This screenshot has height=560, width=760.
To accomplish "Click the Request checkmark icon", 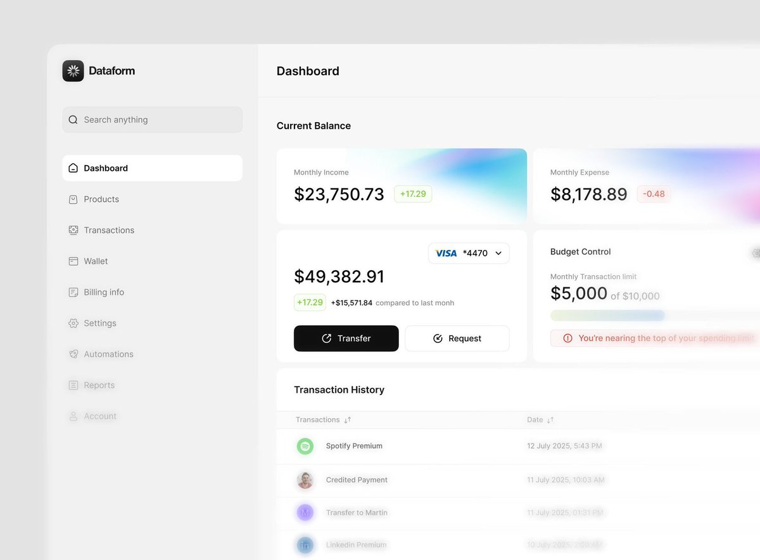I will (438, 339).
